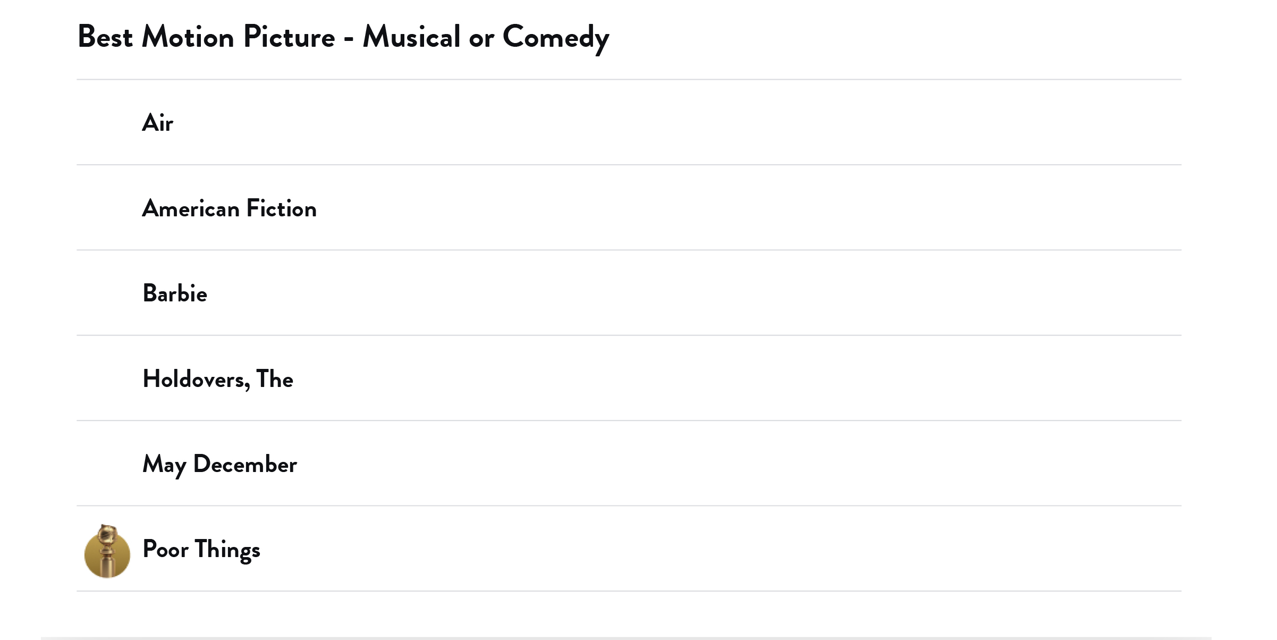Click the word Musical in the heading
1277x640 pixels.
click(x=411, y=37)
